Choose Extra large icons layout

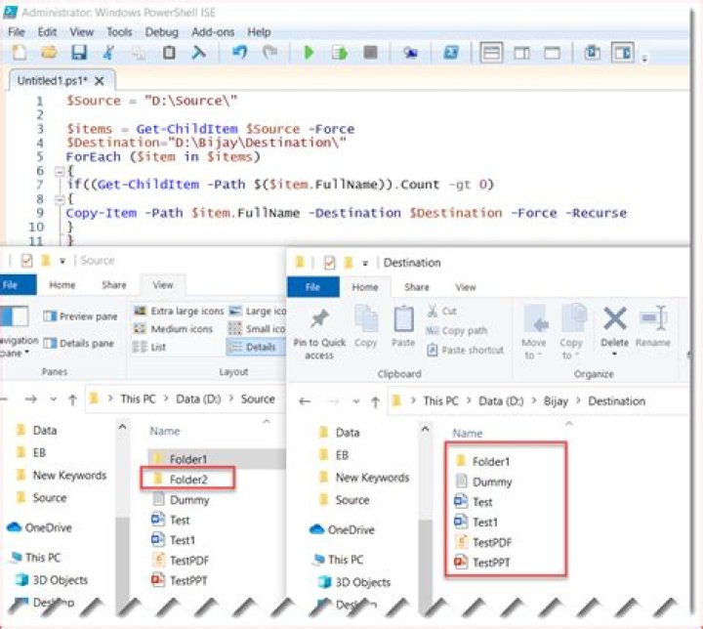pyautogui.click(x=179, y=311)
